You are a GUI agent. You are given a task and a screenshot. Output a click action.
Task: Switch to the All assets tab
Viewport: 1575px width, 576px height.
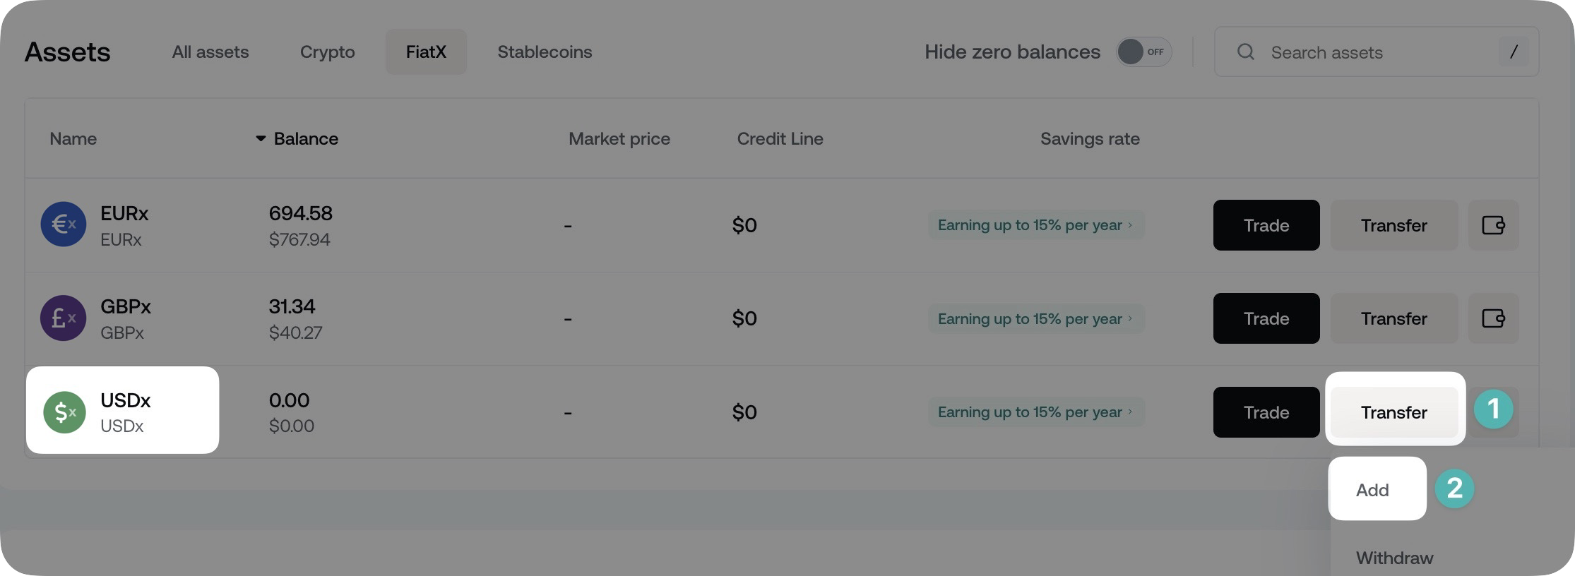pos(210,52)
